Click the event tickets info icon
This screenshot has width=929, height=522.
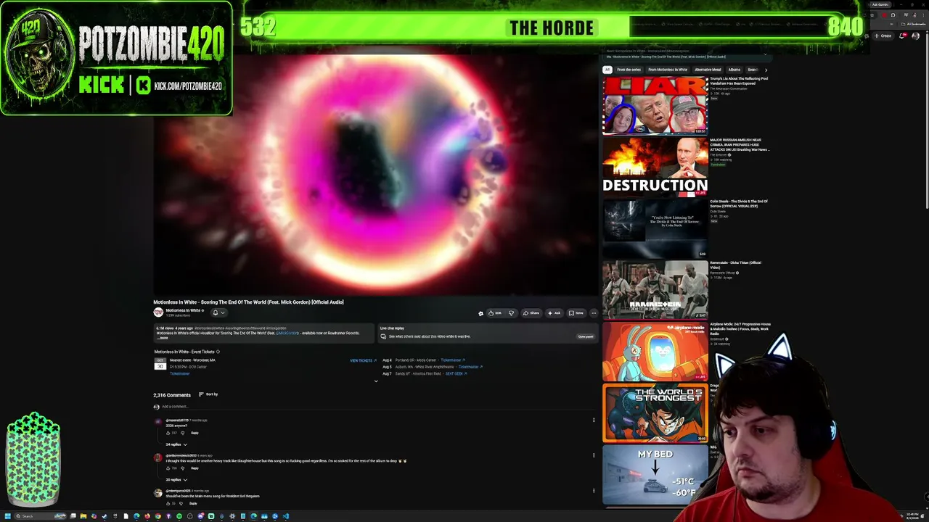(x=218, y=352)
